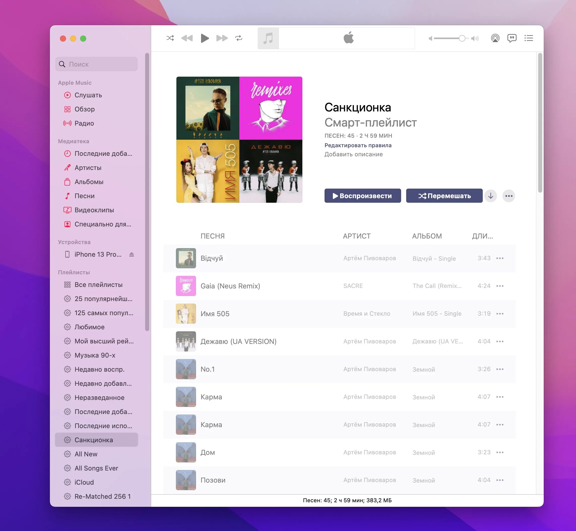Select the Санкционка playlist in sidebar

93,440
